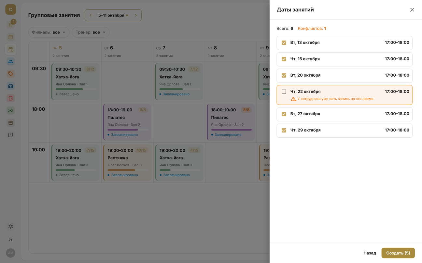
Task: Open Monday 09:30 Хатха-йога class card
Action: point(76,81)
